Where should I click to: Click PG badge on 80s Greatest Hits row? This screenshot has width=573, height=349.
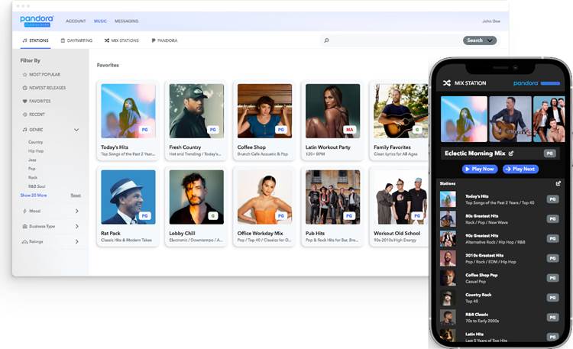pyautogui.click(x=552, y=219)
